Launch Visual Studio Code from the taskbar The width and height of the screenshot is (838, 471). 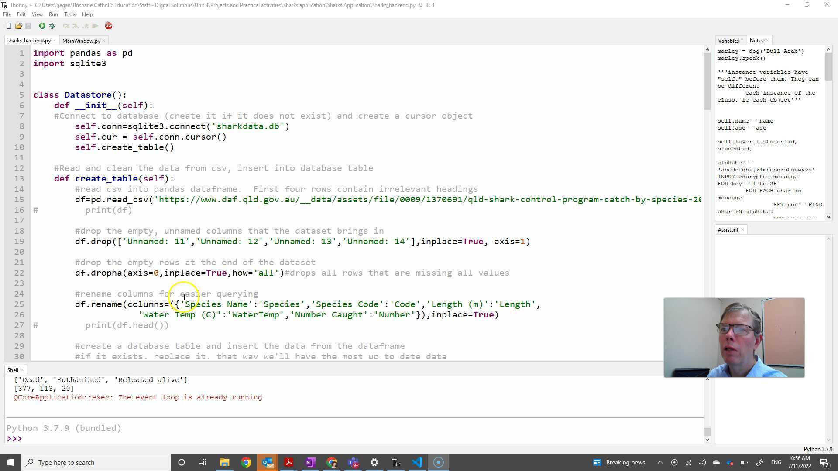(x=417, y=462)
